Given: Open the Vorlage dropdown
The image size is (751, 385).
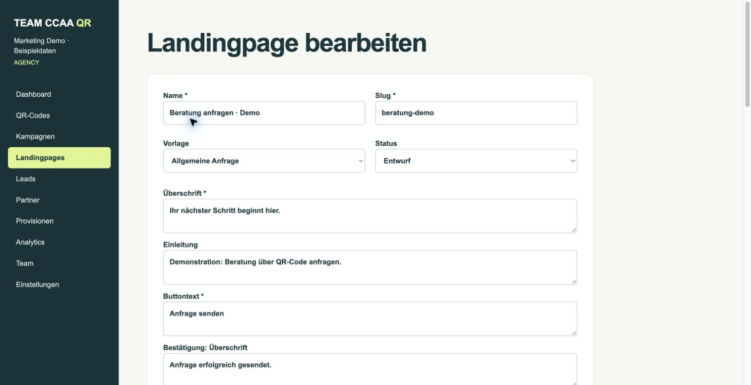Looking at the screenshot, I should 264,161.
